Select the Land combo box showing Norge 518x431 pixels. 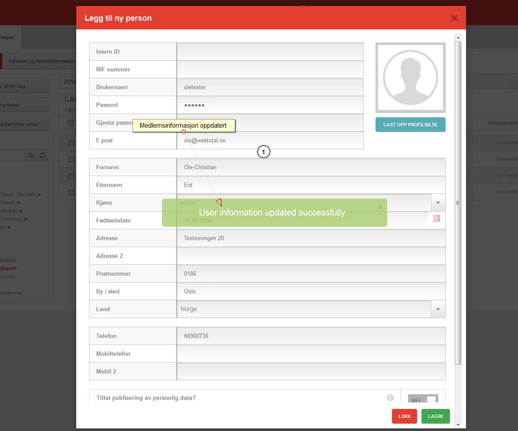[311, 309]
